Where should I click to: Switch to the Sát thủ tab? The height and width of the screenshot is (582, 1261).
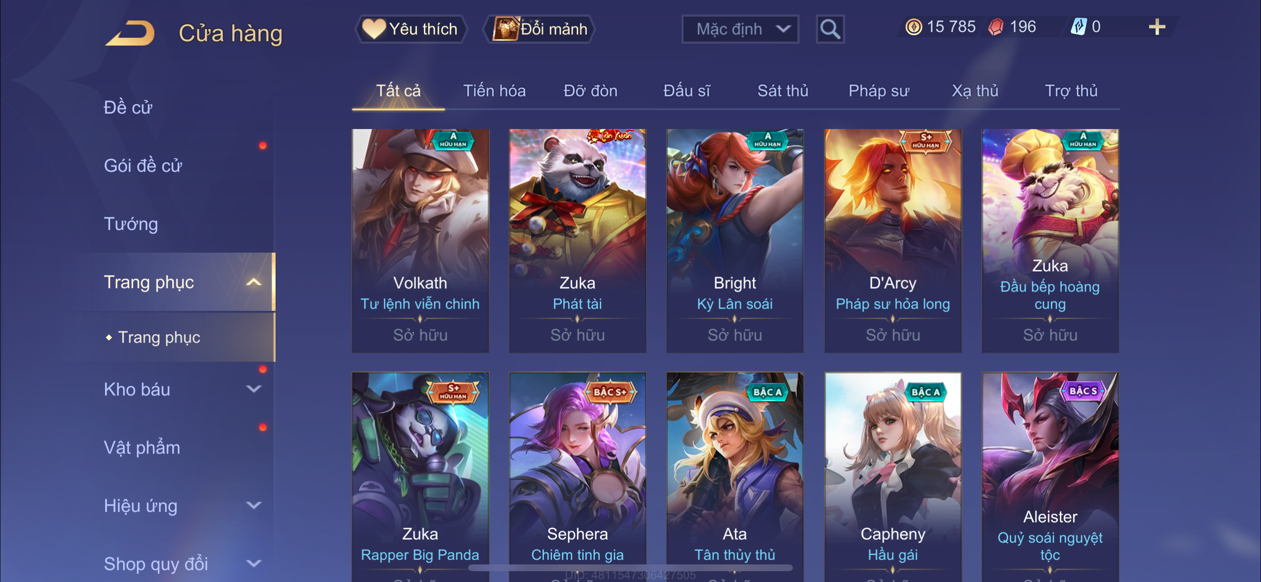point(783,91)
